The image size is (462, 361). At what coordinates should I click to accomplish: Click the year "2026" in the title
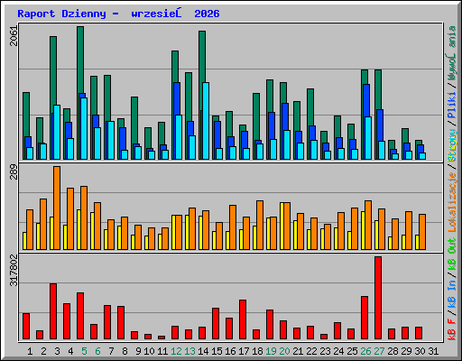pyautogui.click(x=207, y=14)
